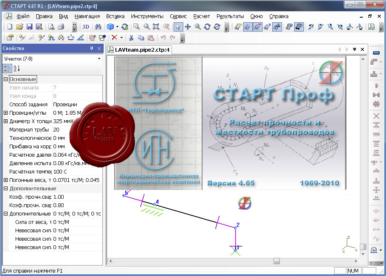Insert tee element from right toolbar

tap(374, 74)
